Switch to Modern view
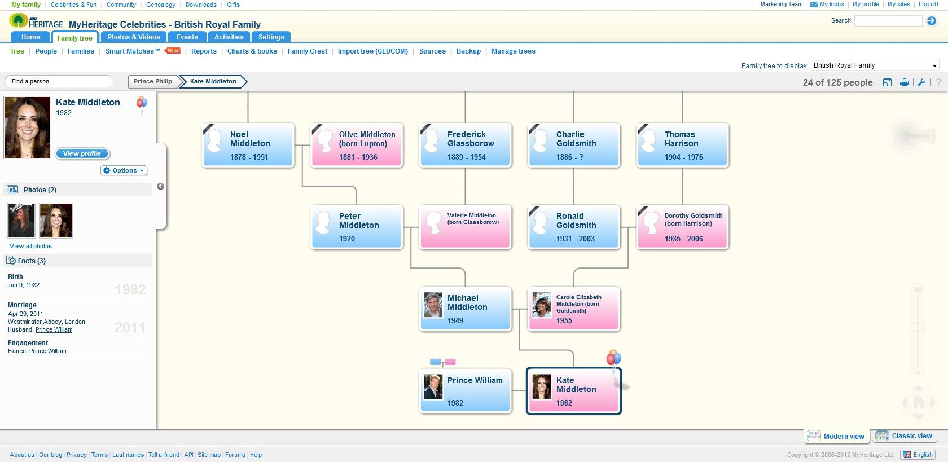Image resolution: width=948 pixels, height=462 pixels. coord(837,436)
